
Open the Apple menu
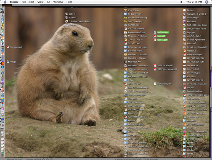[x=5, y=2]
